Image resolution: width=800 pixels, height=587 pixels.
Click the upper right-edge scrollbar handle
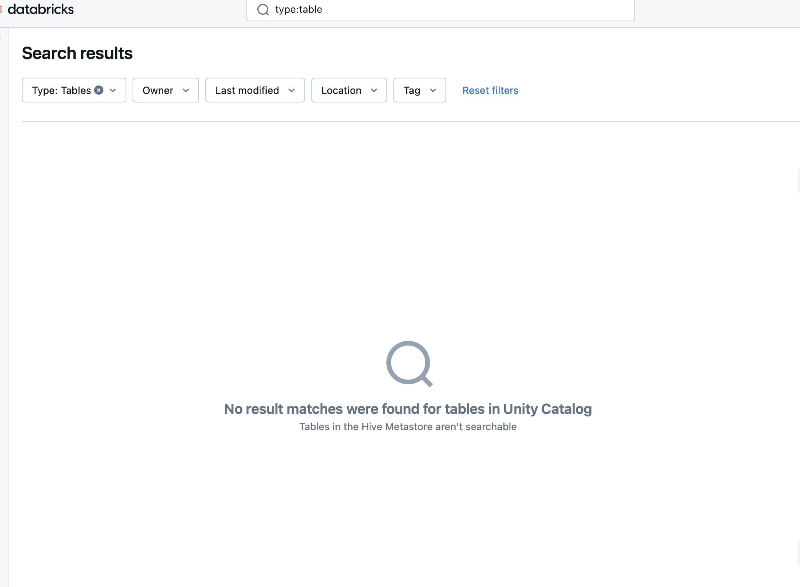point(798,181)
